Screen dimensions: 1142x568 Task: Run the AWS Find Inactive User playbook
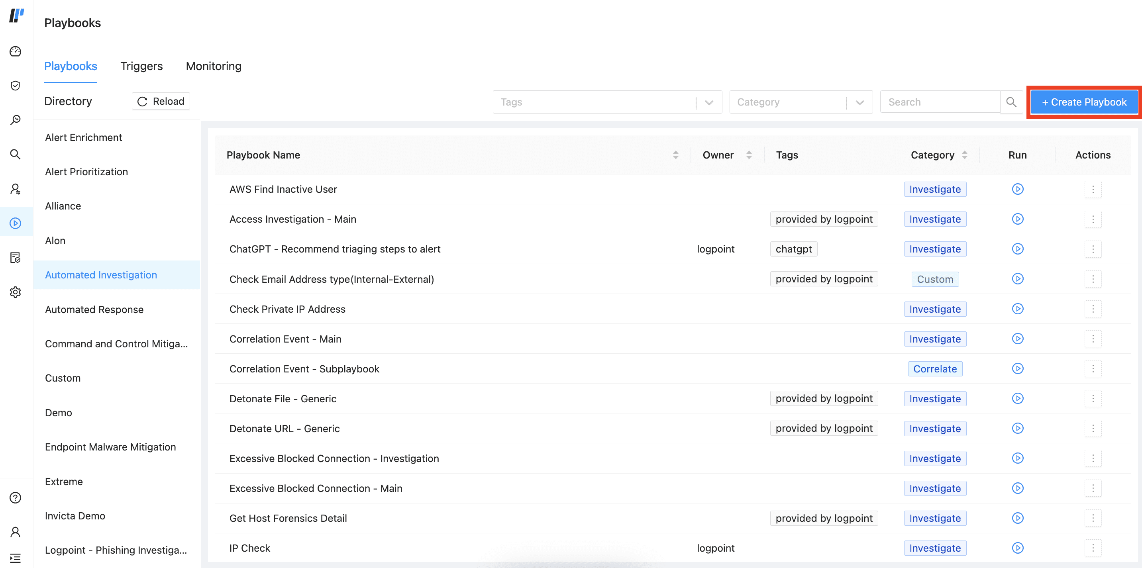click(x=1017, y=189)
